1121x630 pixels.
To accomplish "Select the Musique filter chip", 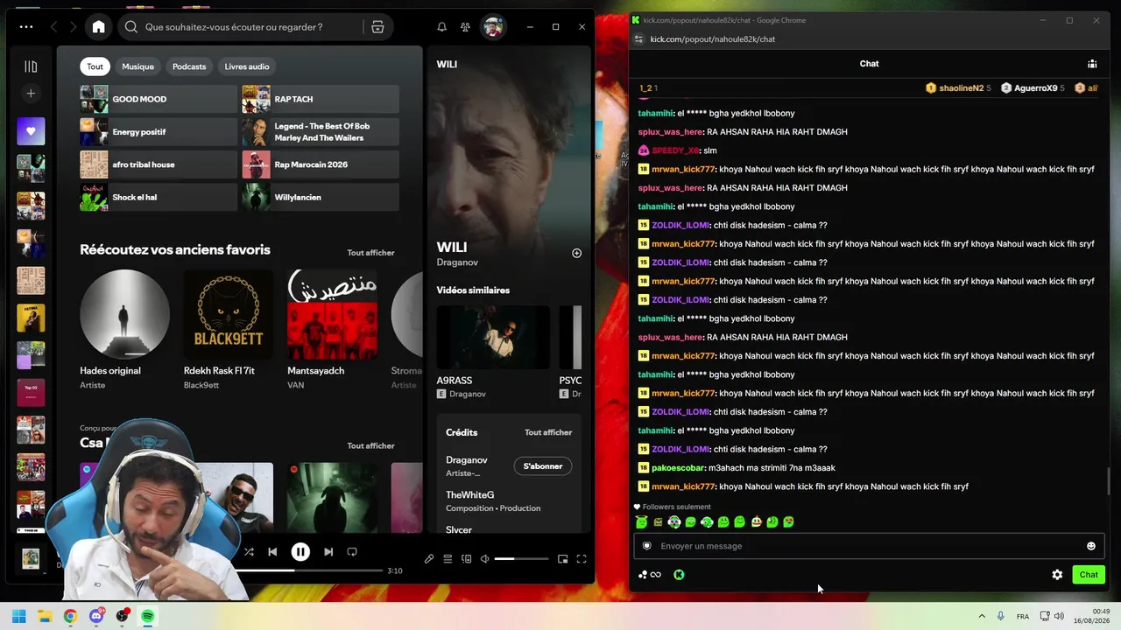I will pos(137,66).
